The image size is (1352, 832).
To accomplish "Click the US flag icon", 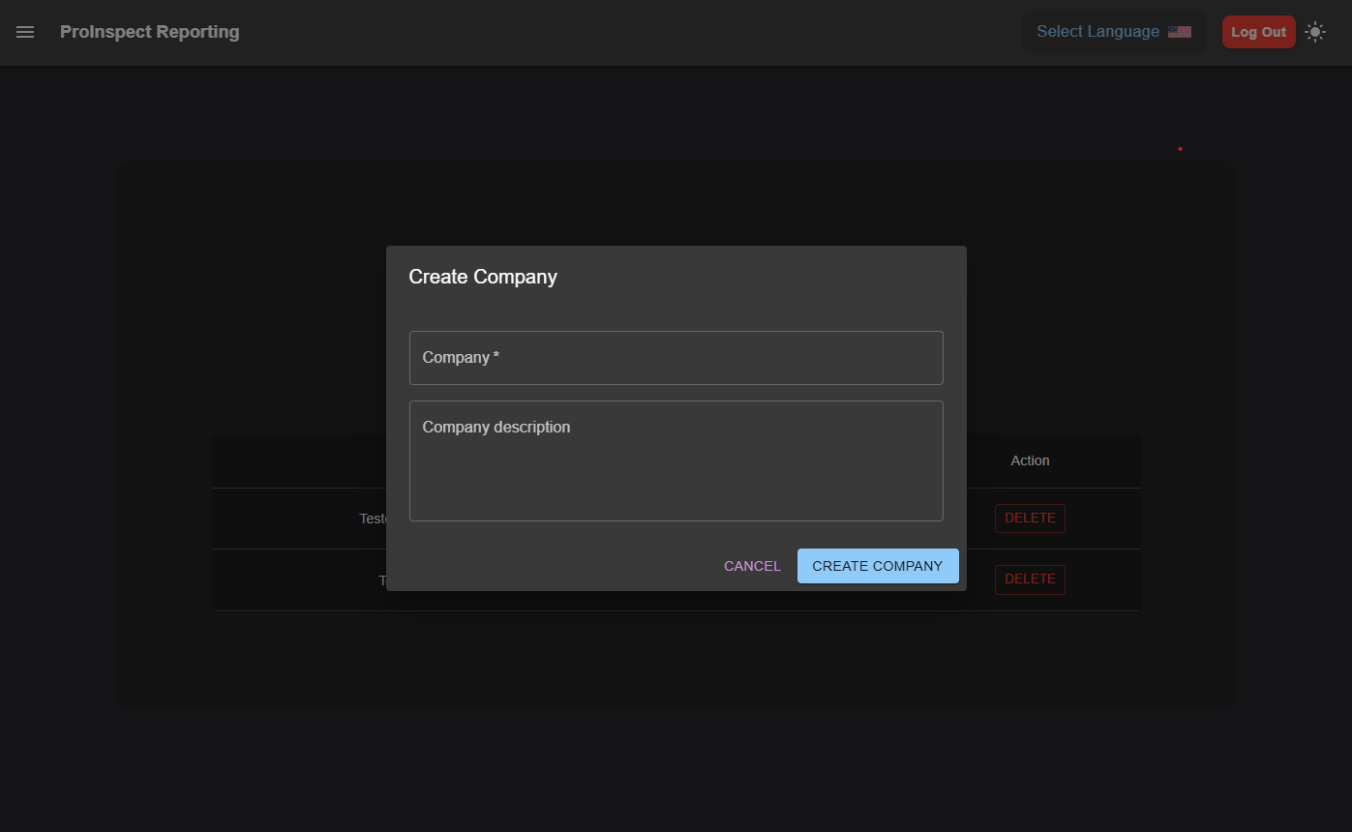I will (1179, 32).
